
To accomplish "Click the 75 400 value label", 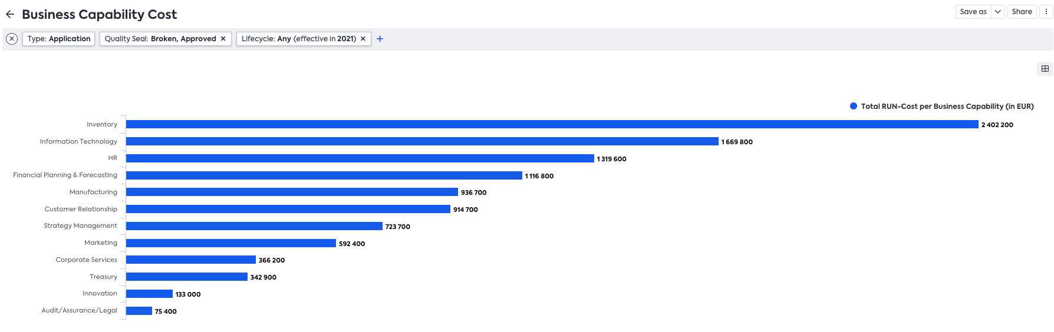I will (x=166, y=311).
